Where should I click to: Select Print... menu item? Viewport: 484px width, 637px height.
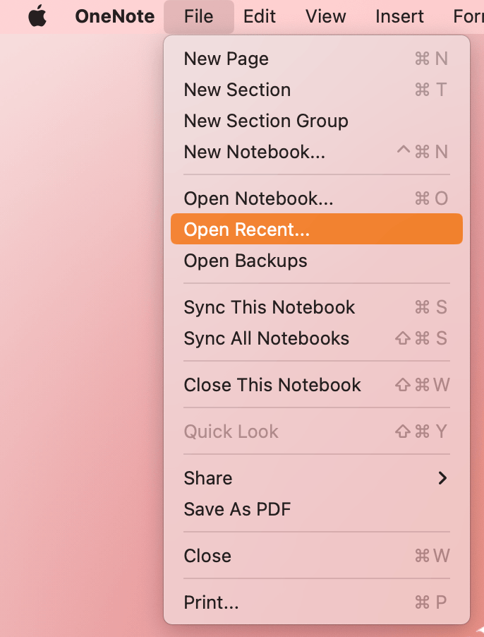point(212,602)
